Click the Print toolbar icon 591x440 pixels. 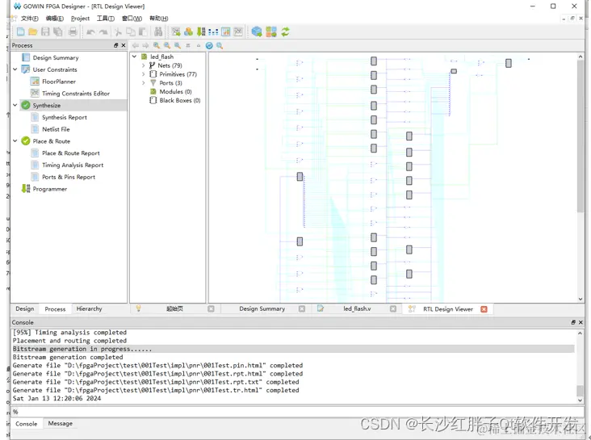[x=73, y=31]
